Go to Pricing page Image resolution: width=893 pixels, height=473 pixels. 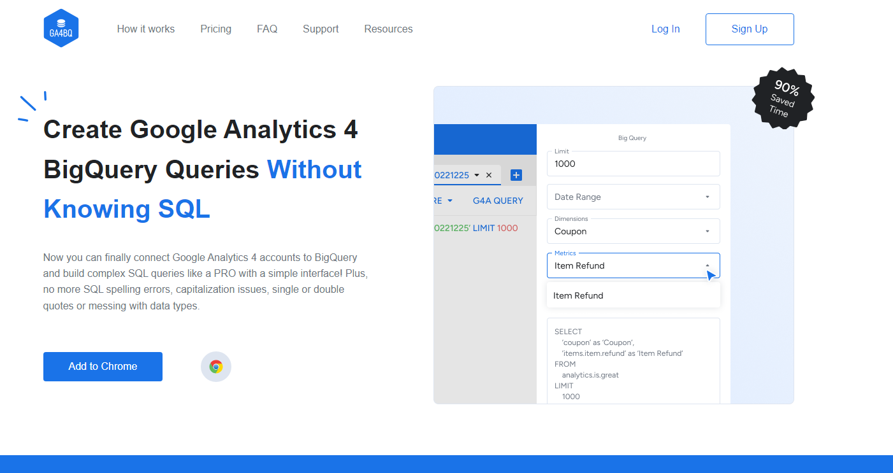[216, 29]
